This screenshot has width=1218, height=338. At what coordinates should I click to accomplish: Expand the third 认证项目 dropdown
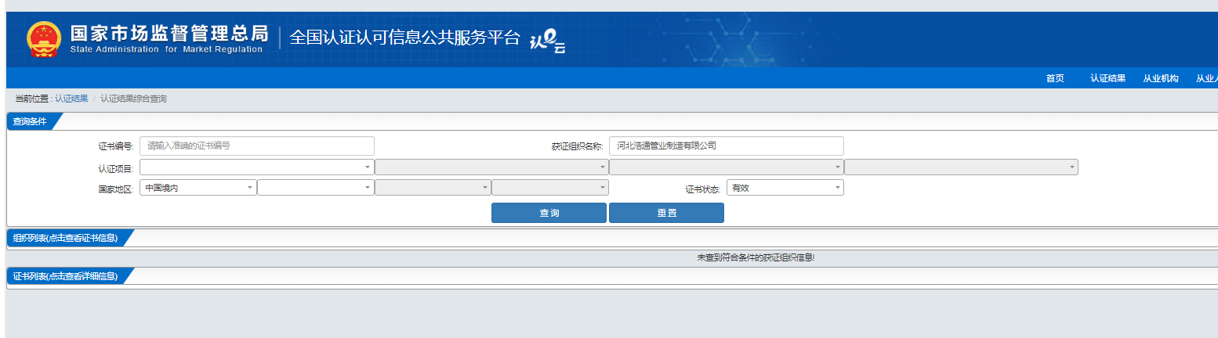click(x=726, y=167)
